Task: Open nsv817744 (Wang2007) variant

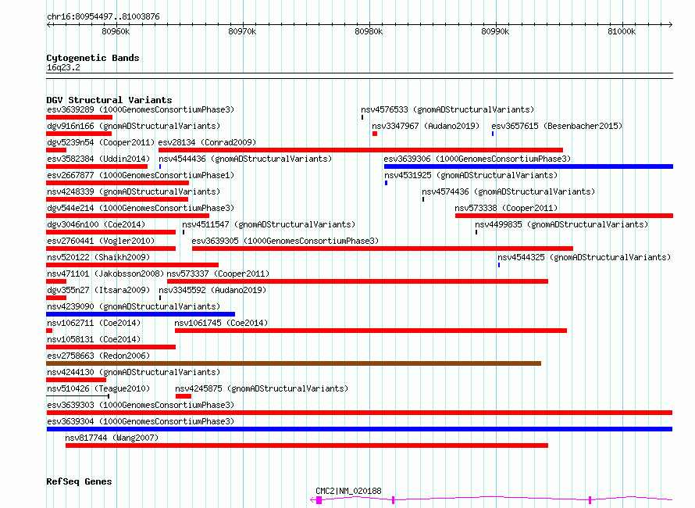Action: [x=112, y=438]
